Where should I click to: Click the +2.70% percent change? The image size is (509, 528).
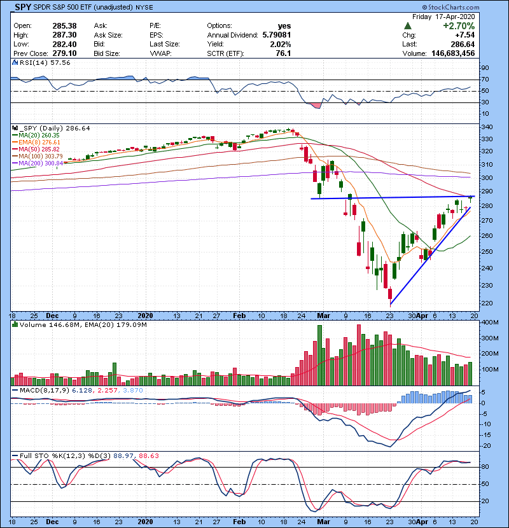click(x=459, y=26)
